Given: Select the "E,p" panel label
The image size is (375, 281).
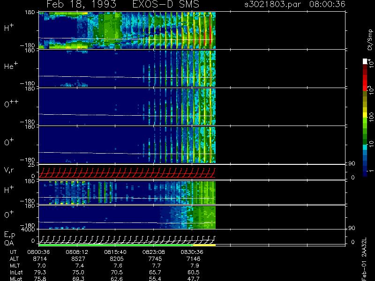Looking at the screenshot, I should tap(9, 235).
